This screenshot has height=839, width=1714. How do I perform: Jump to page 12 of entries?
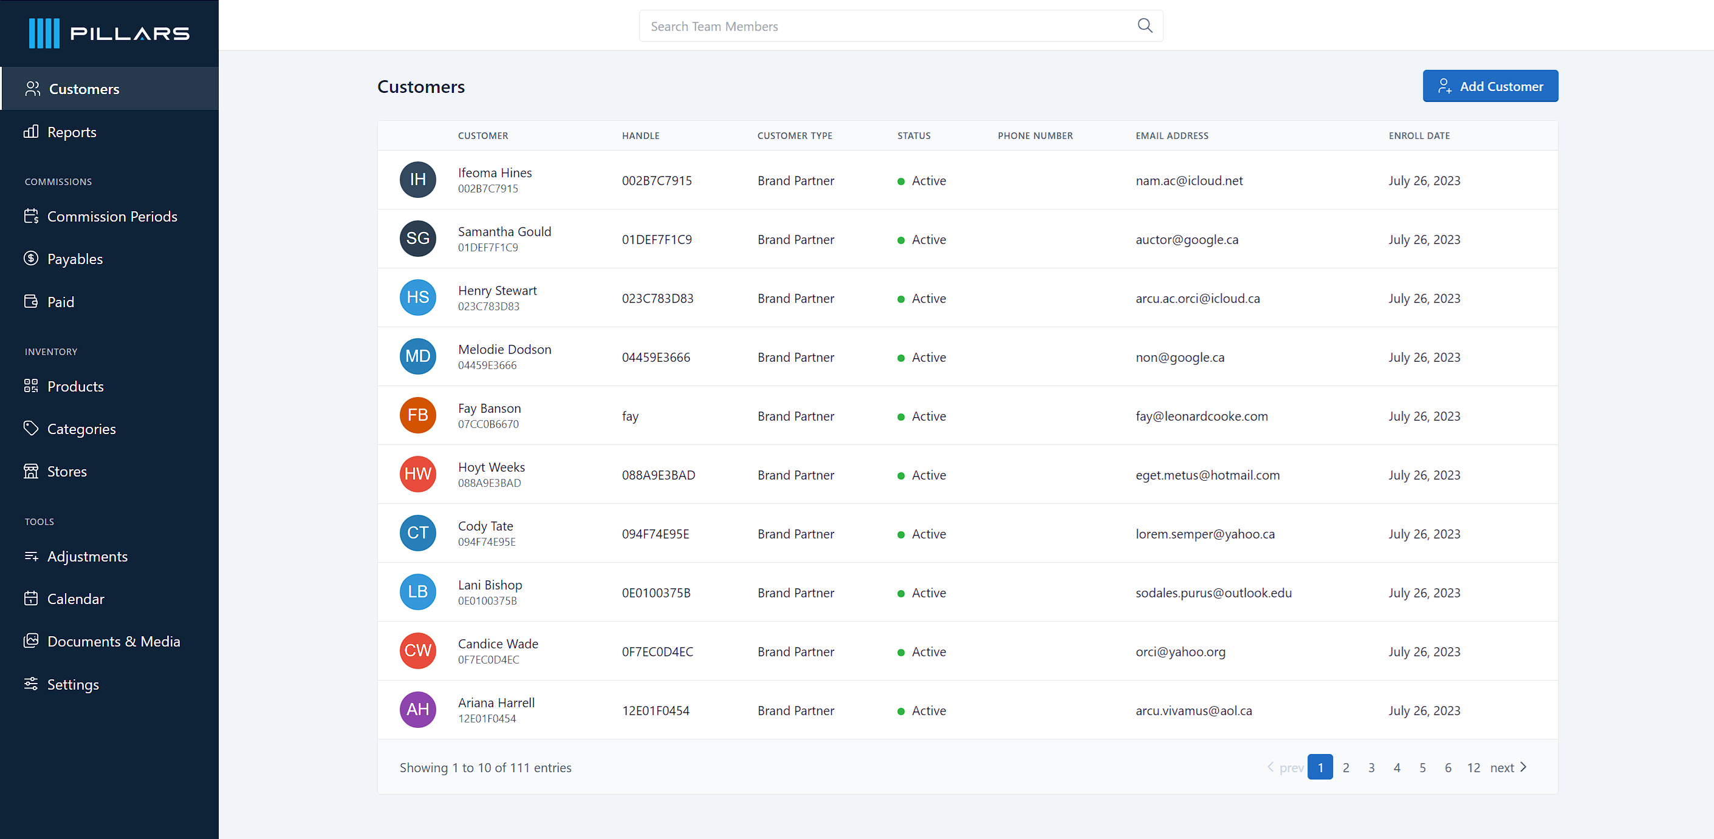click(1473, 767)
